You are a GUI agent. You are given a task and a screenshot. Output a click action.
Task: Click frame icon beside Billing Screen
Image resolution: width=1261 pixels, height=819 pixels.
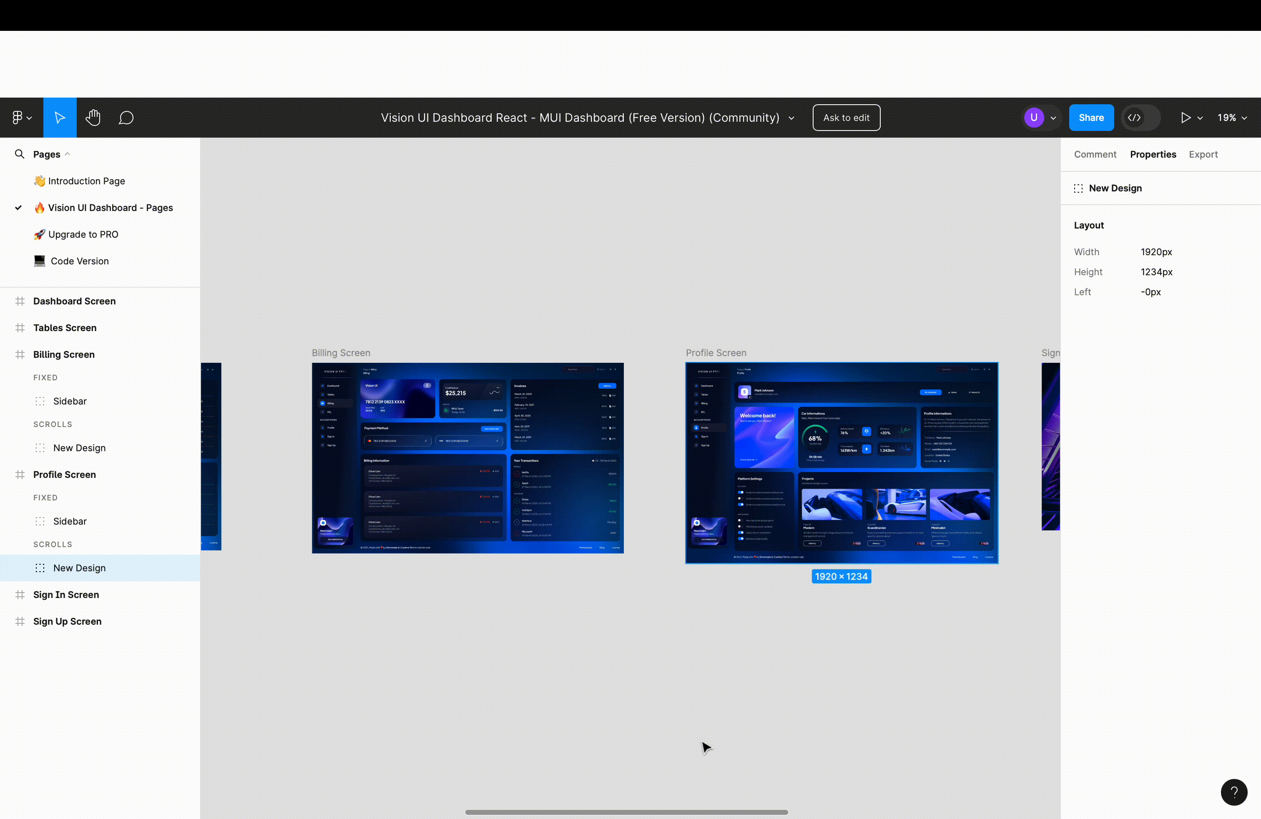click(20, 354)
